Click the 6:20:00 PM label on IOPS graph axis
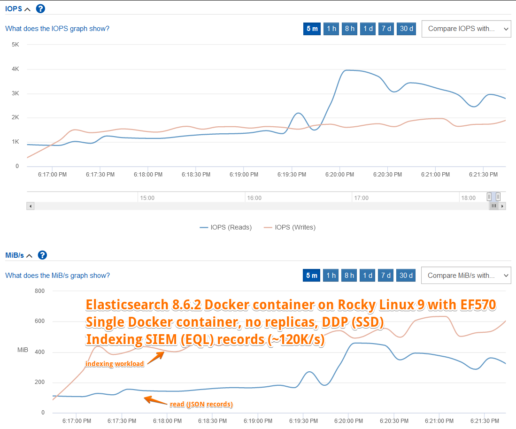This screenshot has width=516, height=429. pos(339,175)
